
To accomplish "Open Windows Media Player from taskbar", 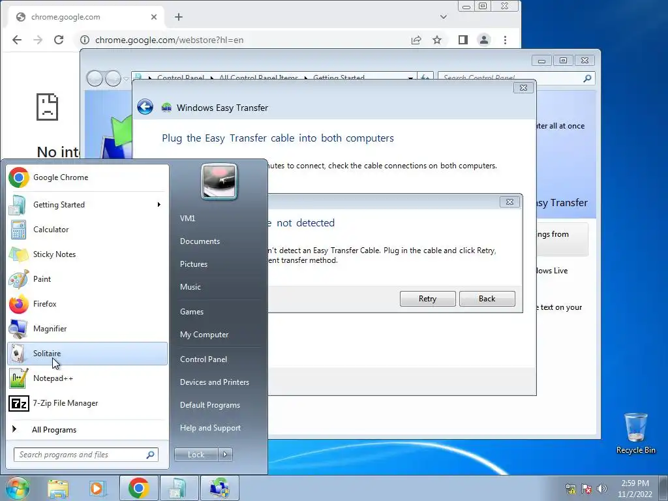I will tap(97, 489).
